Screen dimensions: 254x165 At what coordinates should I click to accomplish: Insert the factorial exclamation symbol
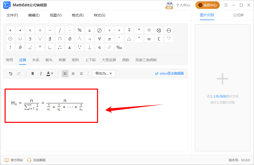(10, 47)
